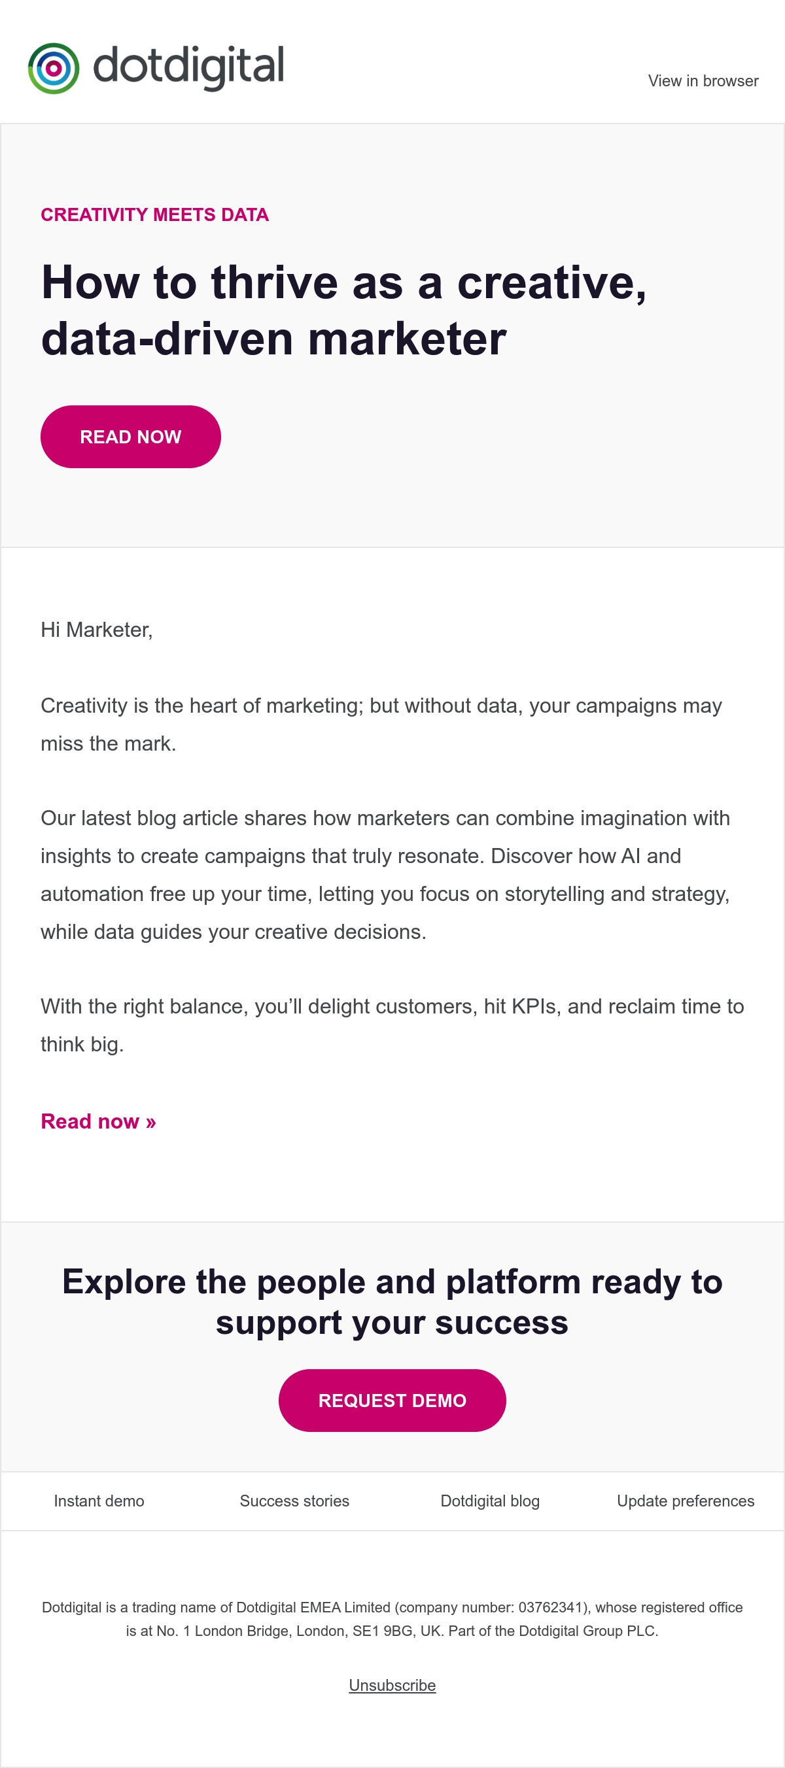Click the CREATIVITY MEETS DATA tagline
Screen dimensions: 785x1768
154,215
